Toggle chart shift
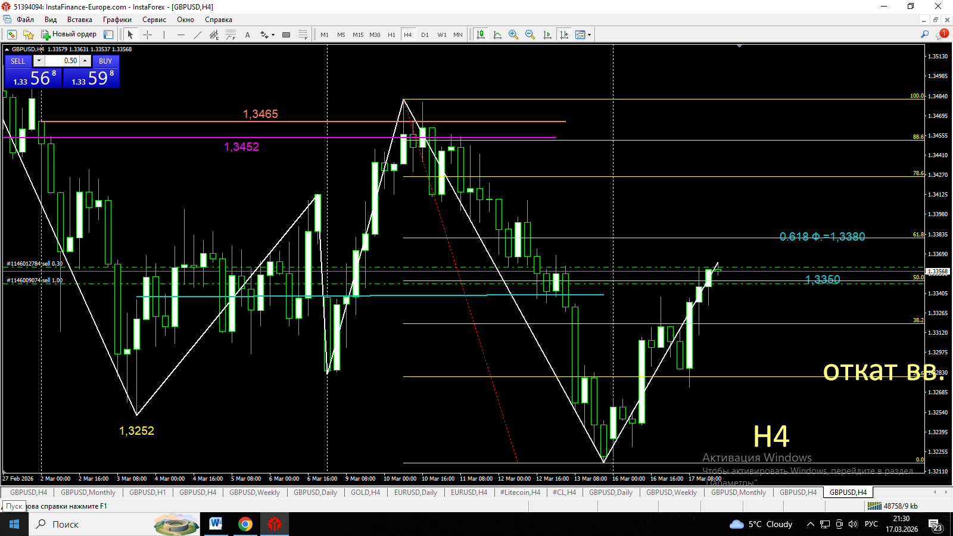The width and height of the screenshot is (953, 536). click(x=563, y=35)
